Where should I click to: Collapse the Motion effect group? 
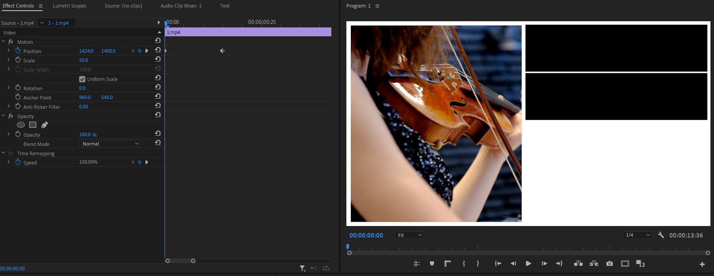tap(4, 42)
